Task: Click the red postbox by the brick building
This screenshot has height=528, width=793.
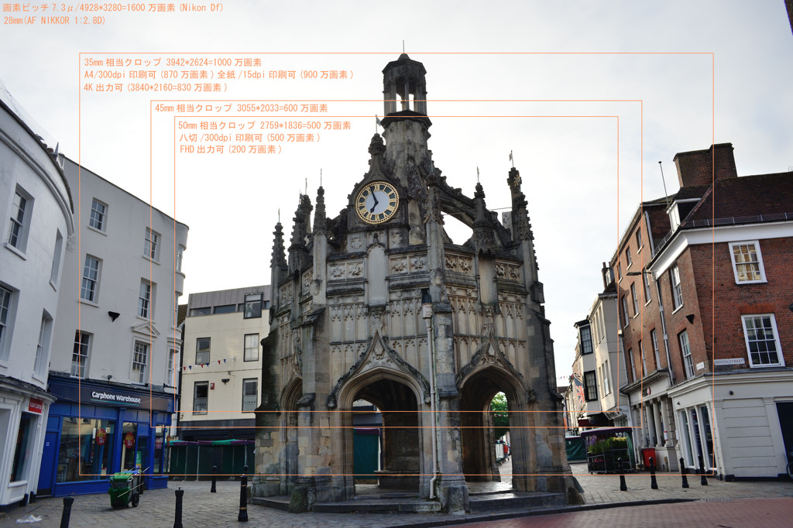Action: point(648,458)
